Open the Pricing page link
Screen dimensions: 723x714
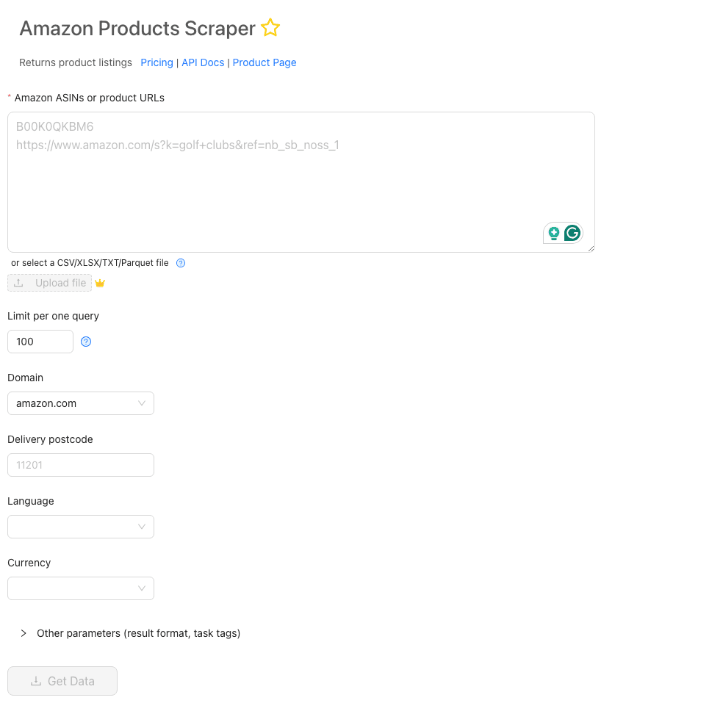[x=157, y=62]
